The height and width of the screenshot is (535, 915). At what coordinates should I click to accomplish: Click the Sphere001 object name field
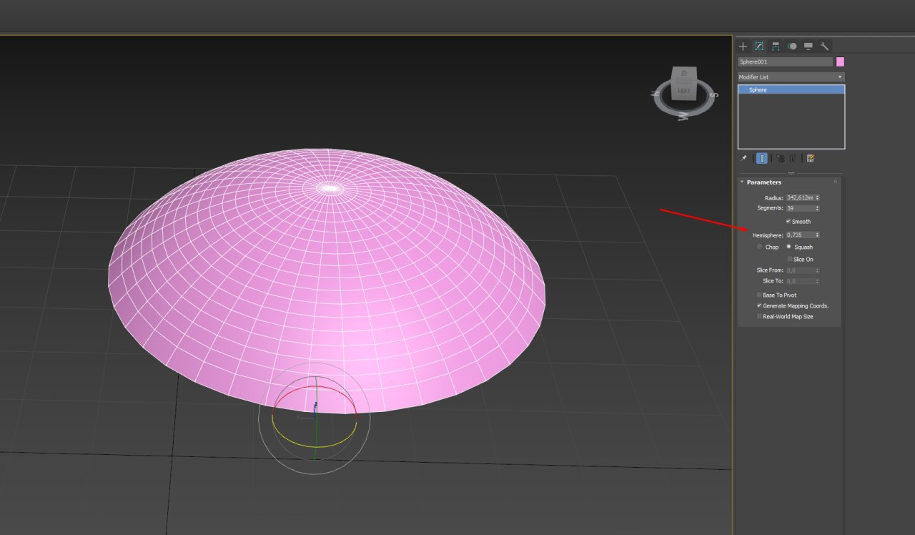click(x=785, y=62)
